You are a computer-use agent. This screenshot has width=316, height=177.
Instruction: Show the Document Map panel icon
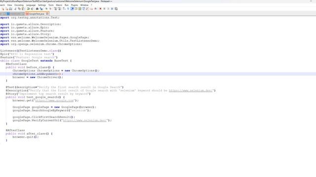click(80, 9)
